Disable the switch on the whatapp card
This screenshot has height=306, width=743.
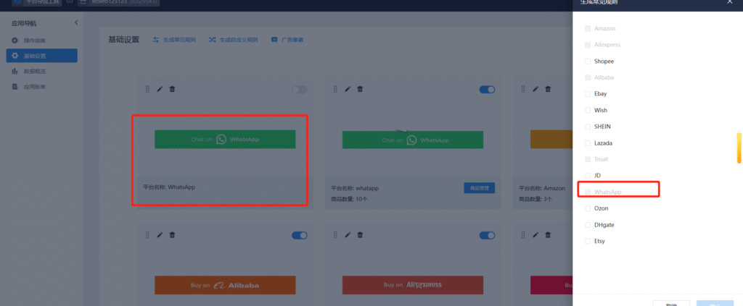coord(487,89)
